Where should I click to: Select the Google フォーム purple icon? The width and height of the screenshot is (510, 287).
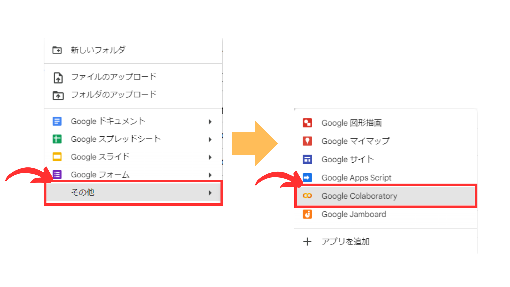(57, 175)
